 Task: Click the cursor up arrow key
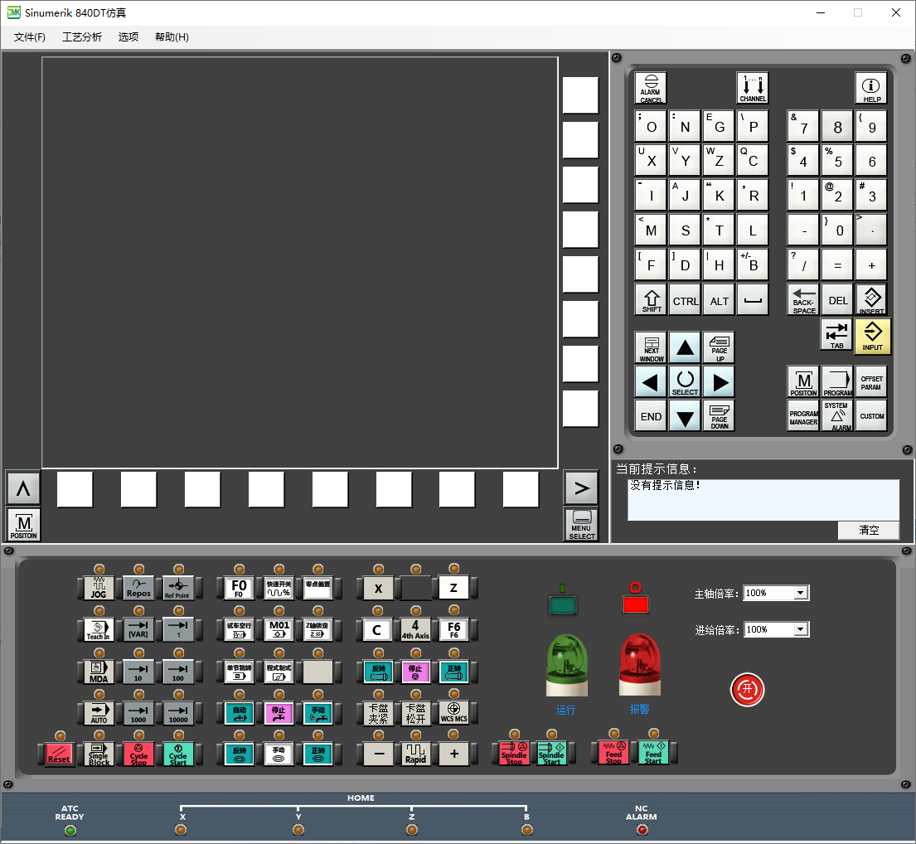click(x=685, y=347)
